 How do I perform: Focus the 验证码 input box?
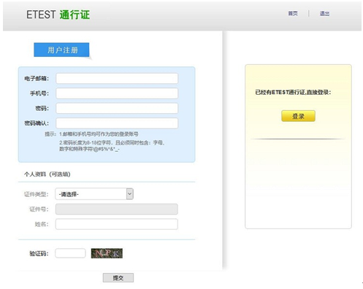pyautogui.click(x=70, y=253)
